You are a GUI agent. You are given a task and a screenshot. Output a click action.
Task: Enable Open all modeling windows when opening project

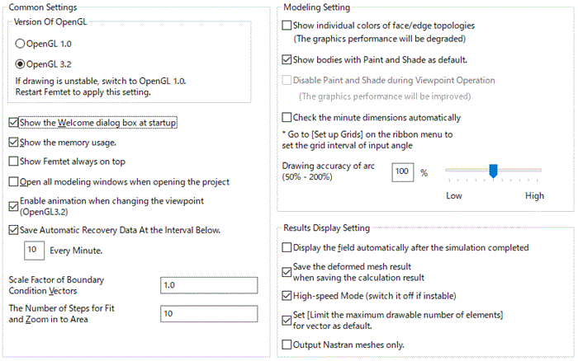pos(13,181)
